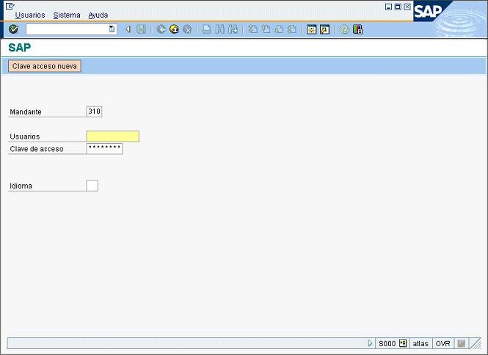
Task: Open the Sistema menu
Action: tap(67, 15)
